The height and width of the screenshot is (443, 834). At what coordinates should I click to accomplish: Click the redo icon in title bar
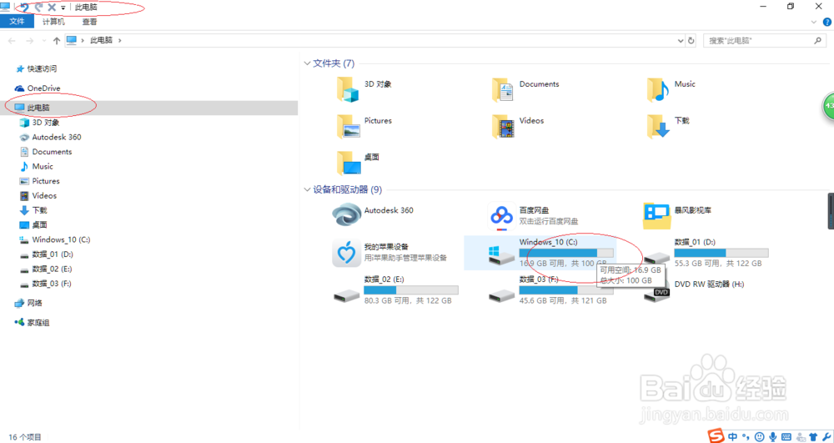[x=38, y=7]
